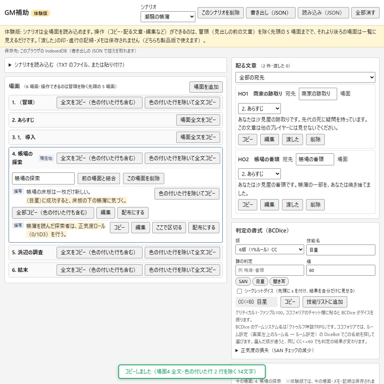Open the HO2 場面 dropdown
The height and width of the screenshot is (384, 384).
259,174
